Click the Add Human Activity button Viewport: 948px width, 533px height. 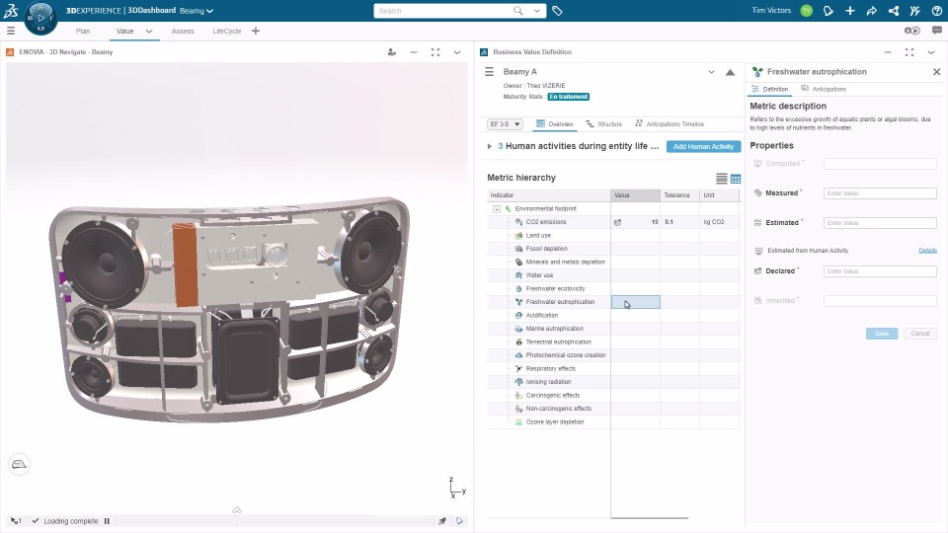703,147
